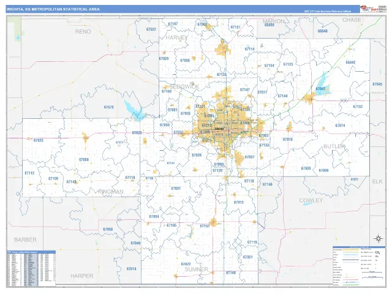
Task: Click ZIP code label 67154
Action: 269,66
